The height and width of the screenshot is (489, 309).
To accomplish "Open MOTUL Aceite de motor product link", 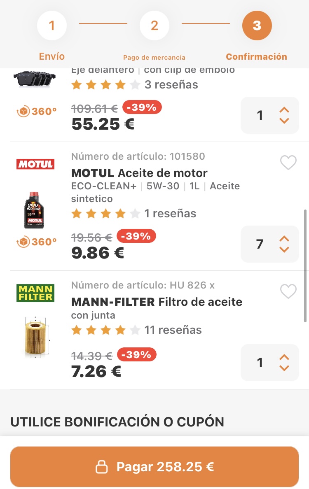I will pos(139,173).
